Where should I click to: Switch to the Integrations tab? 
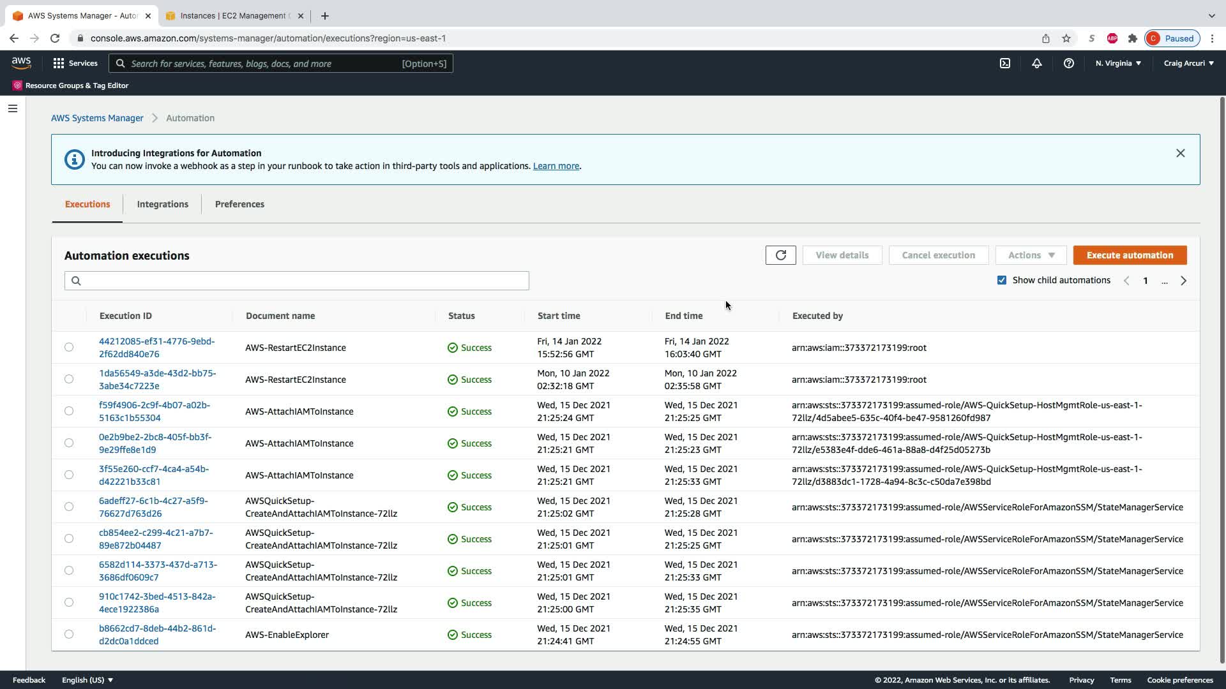pos(162,204)
